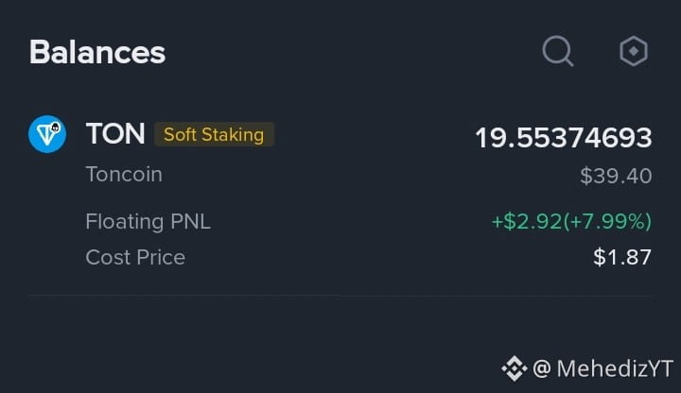Click the $1.87 cost price value

(622, 257)
